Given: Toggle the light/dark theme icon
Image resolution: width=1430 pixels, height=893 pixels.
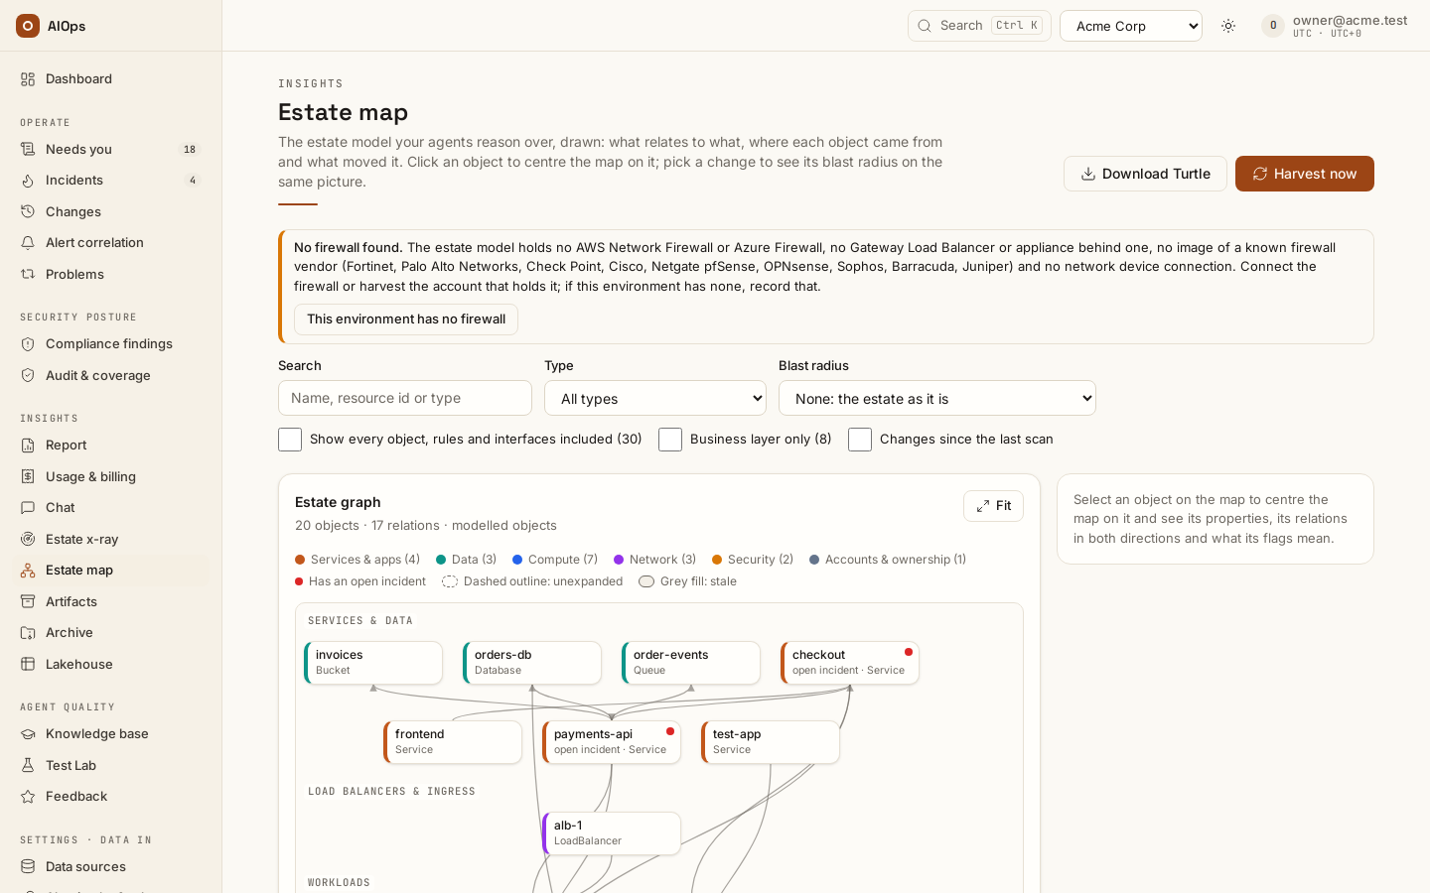Looking at the screenshot, I should click(1228, 26).
